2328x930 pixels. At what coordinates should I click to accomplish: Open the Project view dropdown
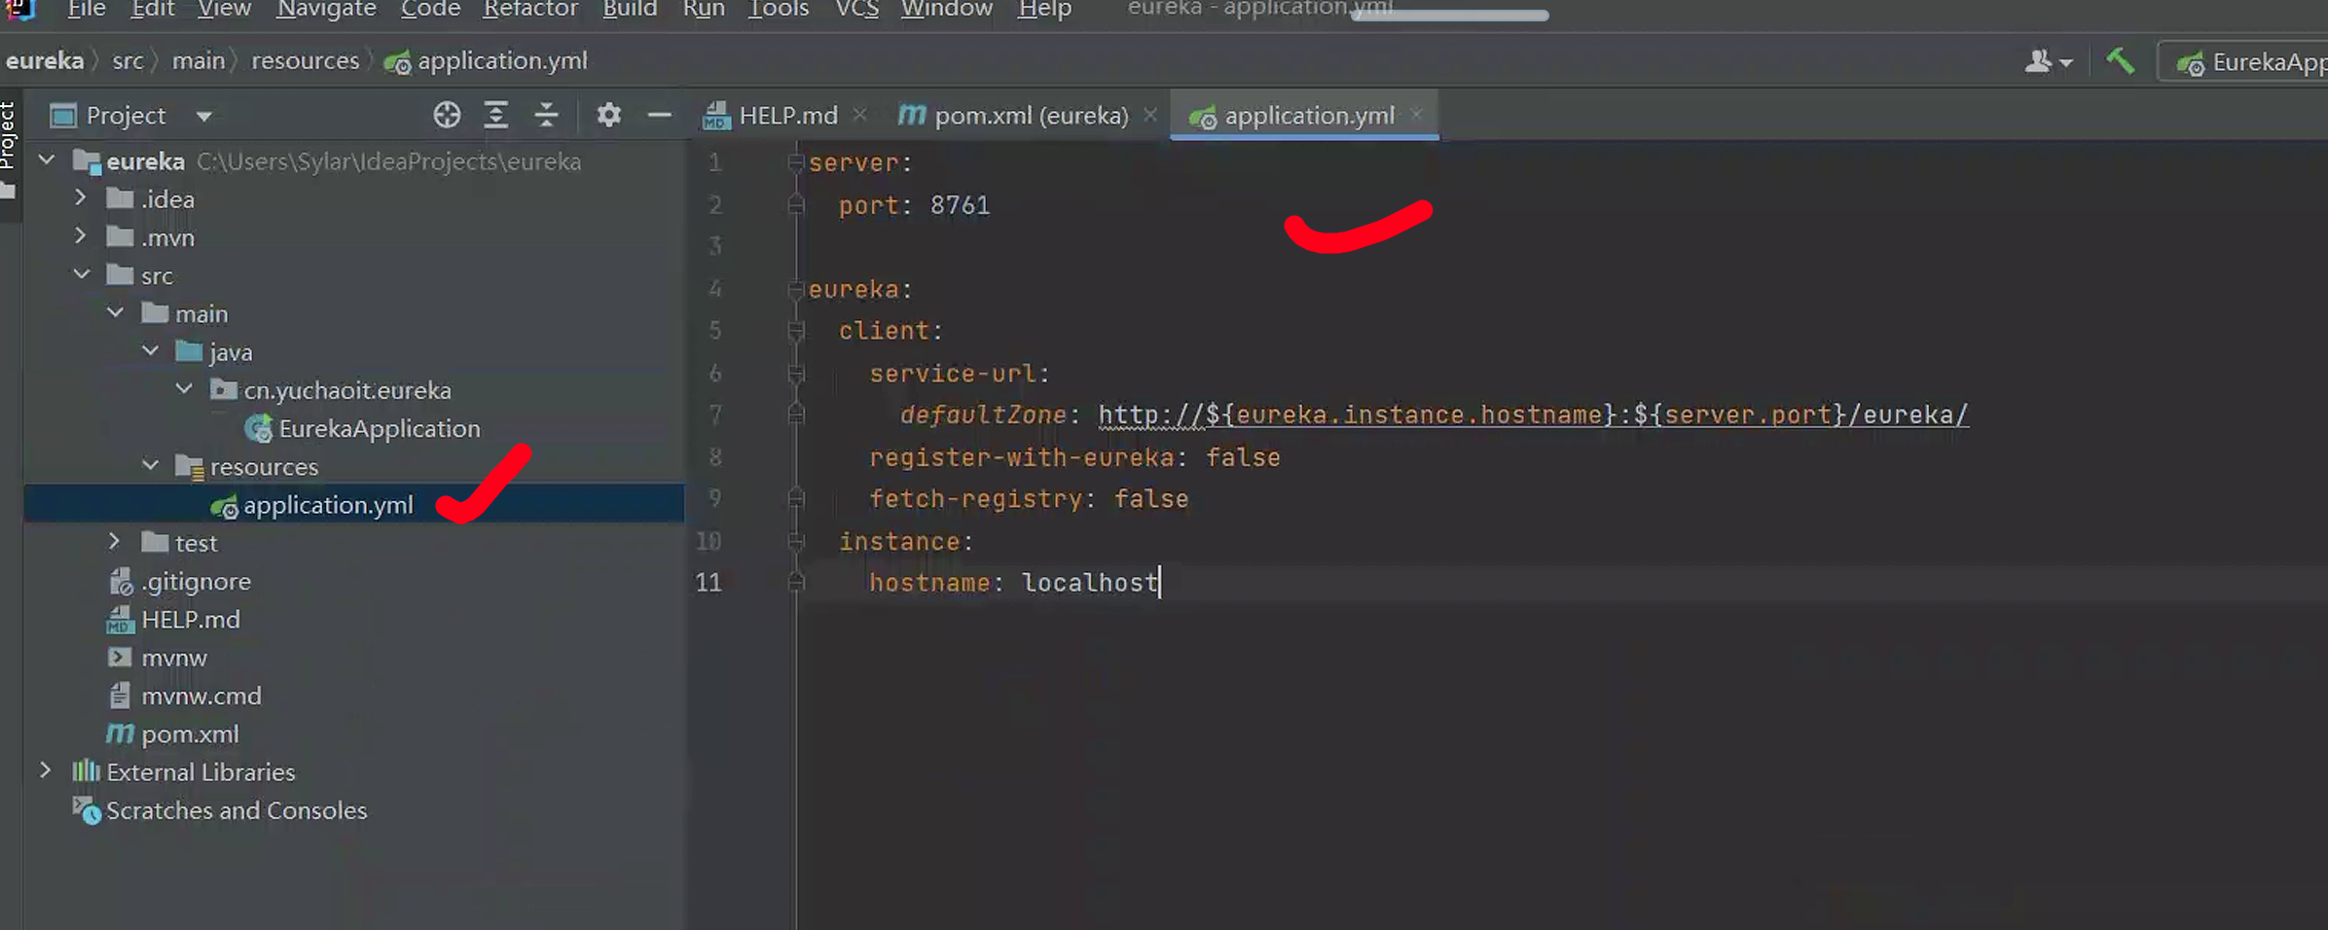point(203,116)
